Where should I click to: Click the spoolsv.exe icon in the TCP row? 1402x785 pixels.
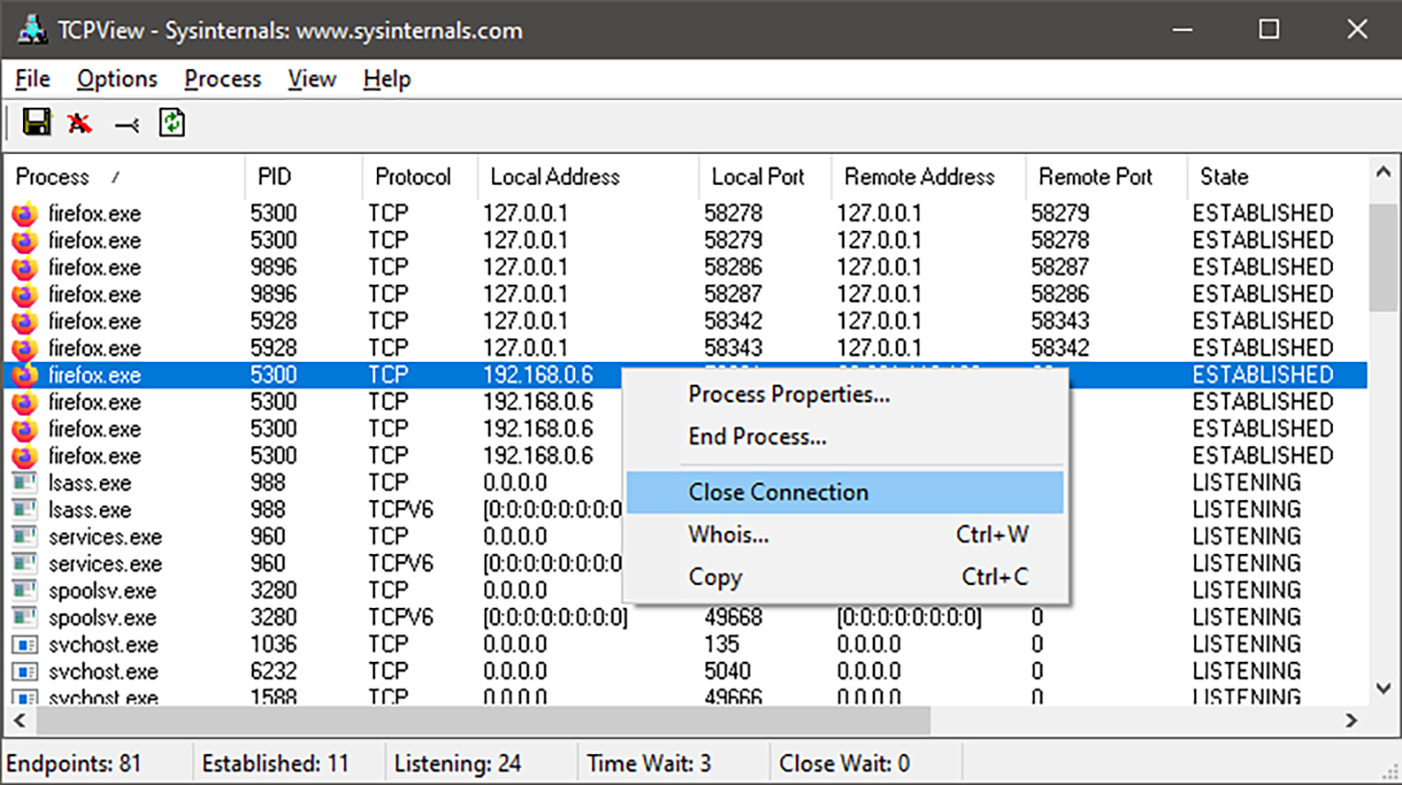(25, 591)
